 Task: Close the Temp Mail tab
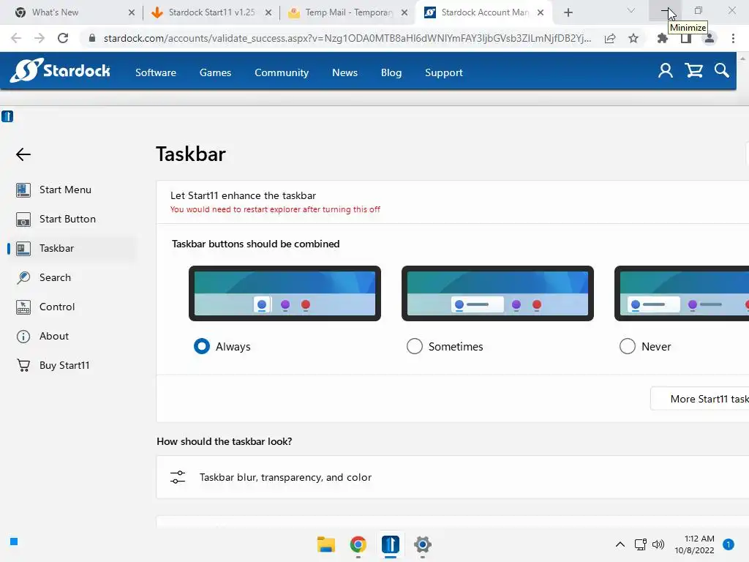[404, 13]
